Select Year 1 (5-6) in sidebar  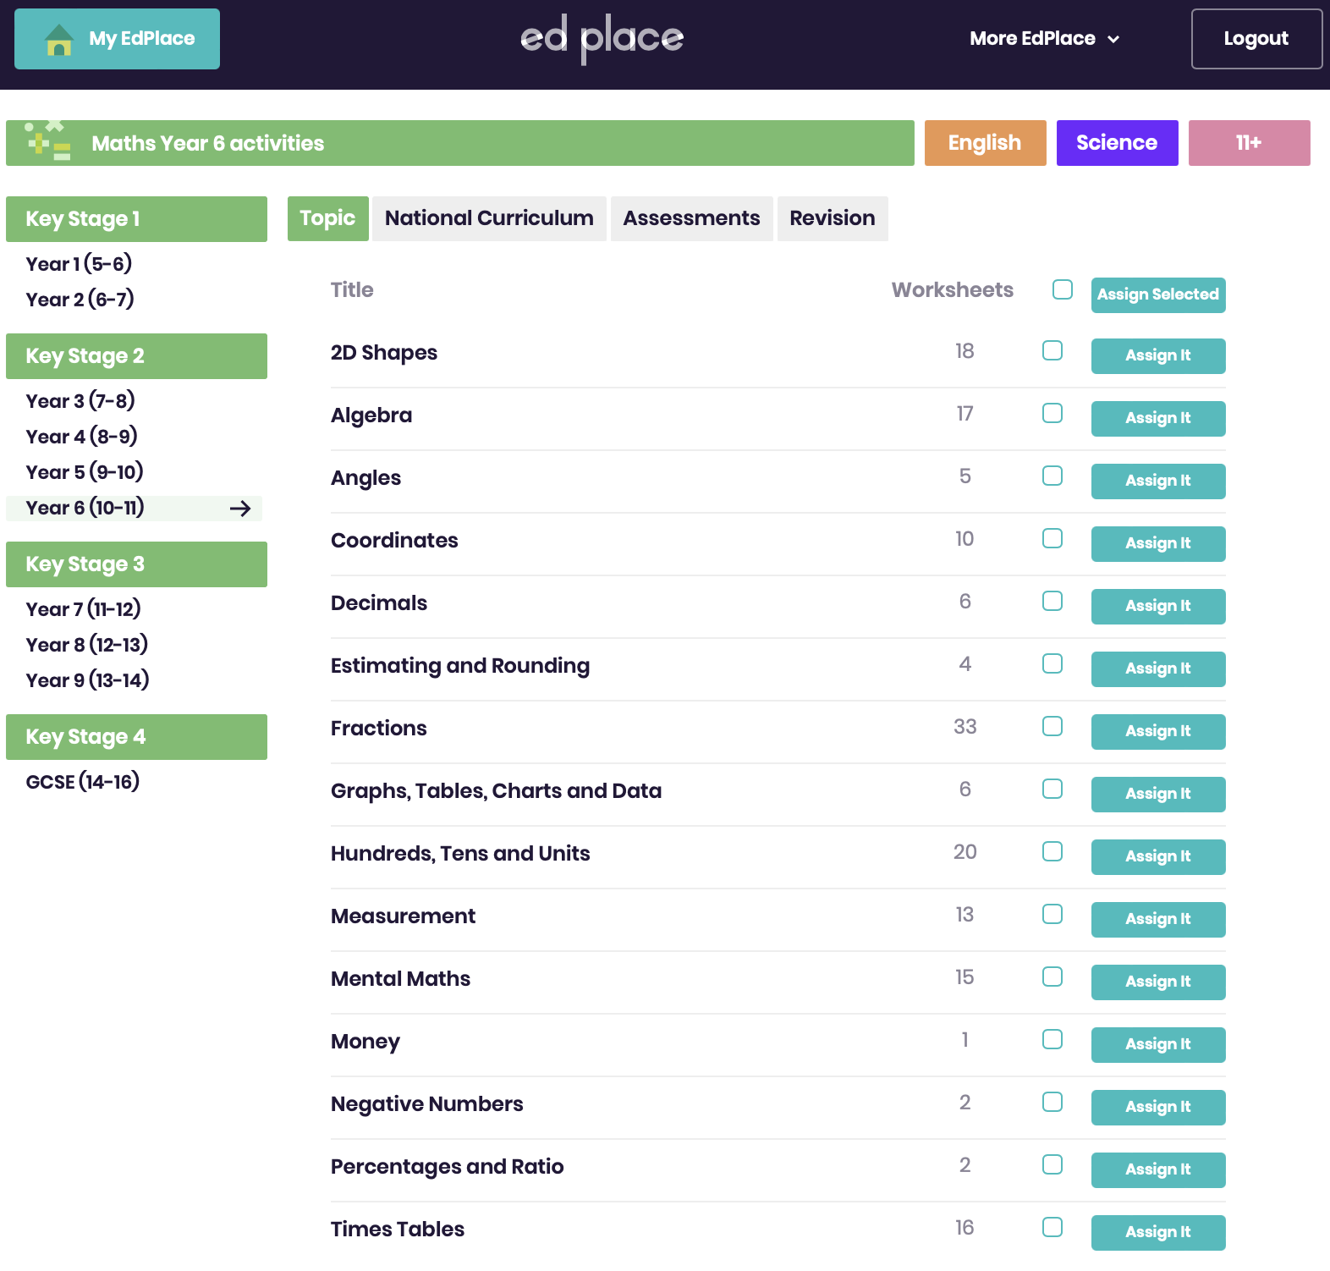coord(79,264)
